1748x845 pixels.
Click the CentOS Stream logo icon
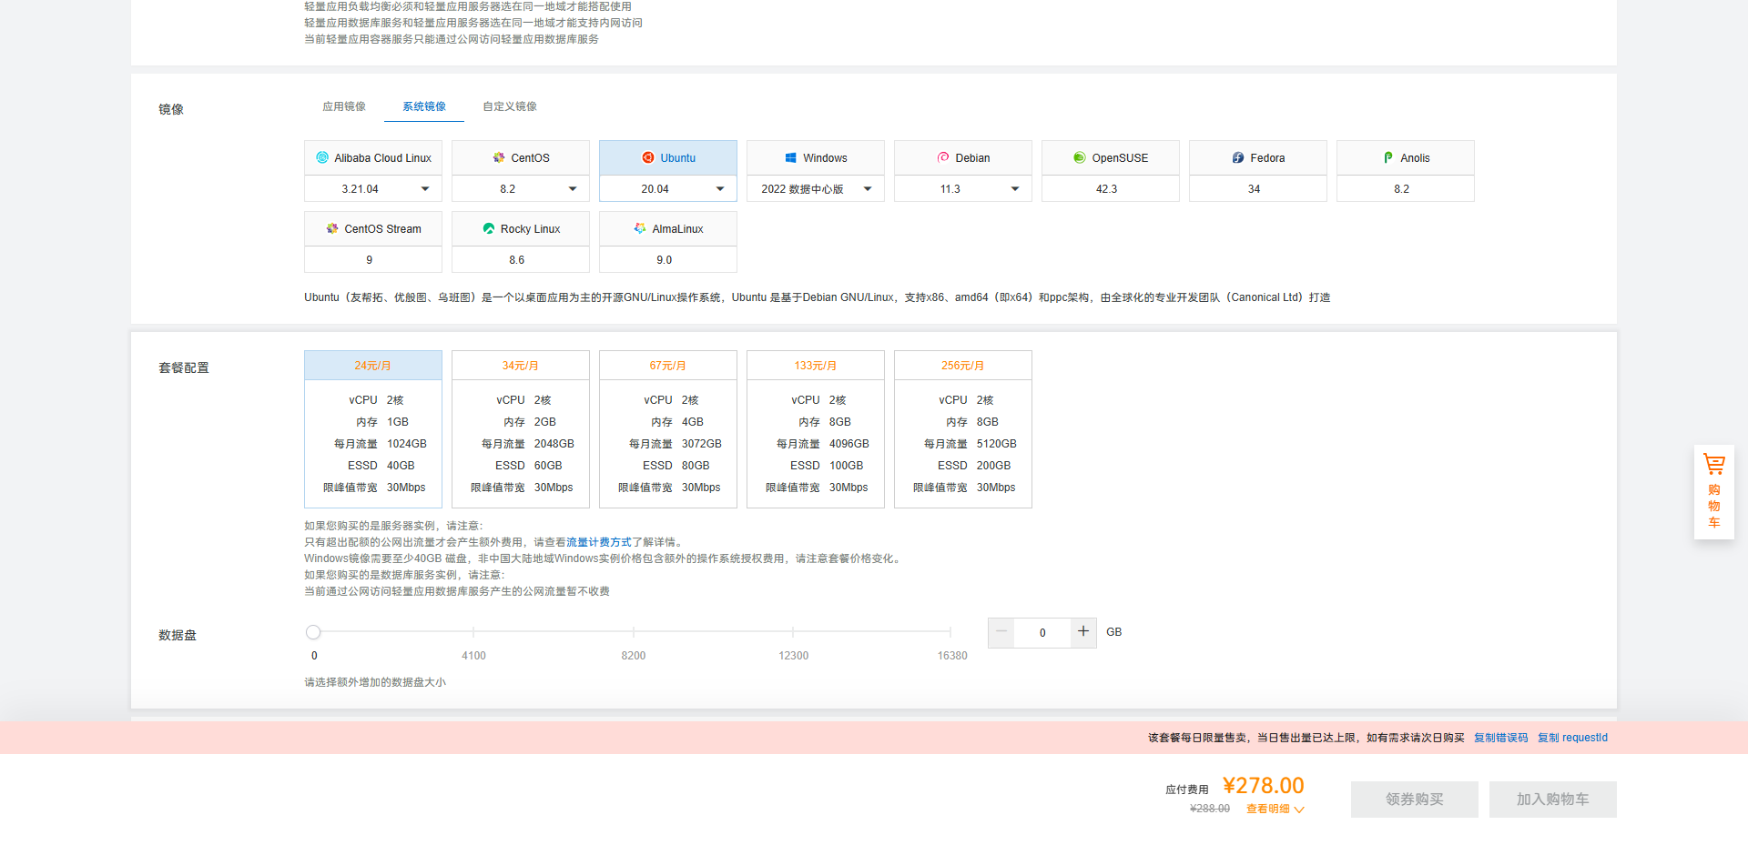tap(332, 228)
